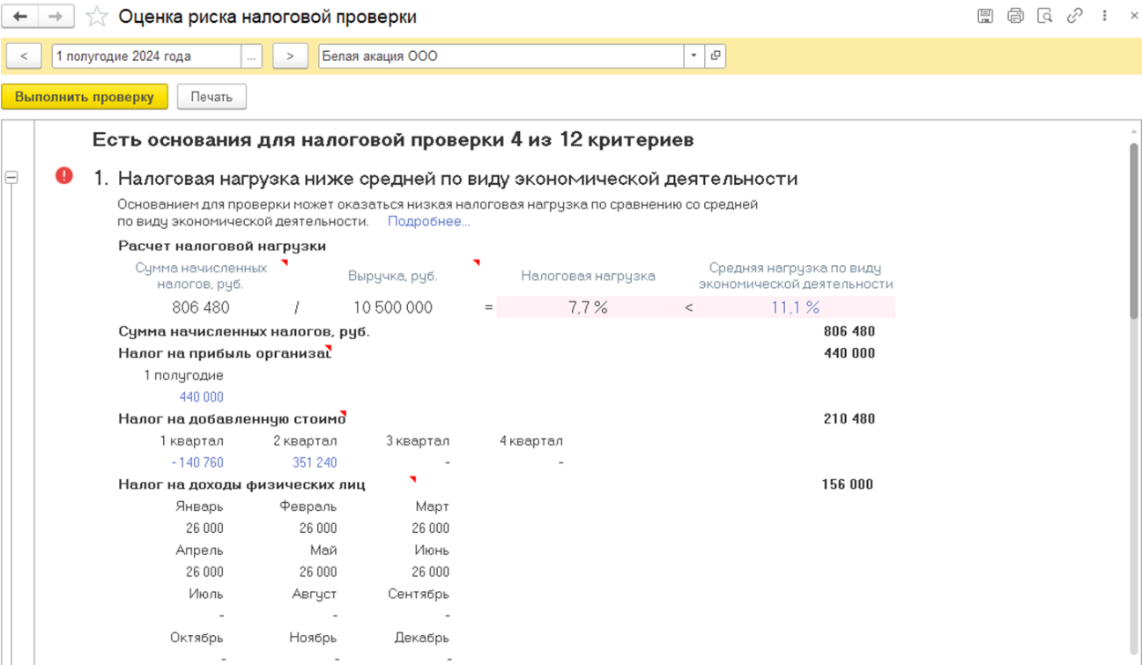This screenshot has width=1142, height=665.
Task: Open the Подробнее link
Action: point(428,221)
